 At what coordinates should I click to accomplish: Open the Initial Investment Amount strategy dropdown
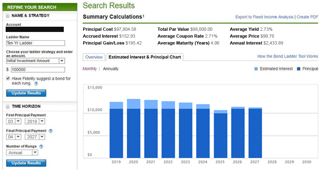click(62, 61)
